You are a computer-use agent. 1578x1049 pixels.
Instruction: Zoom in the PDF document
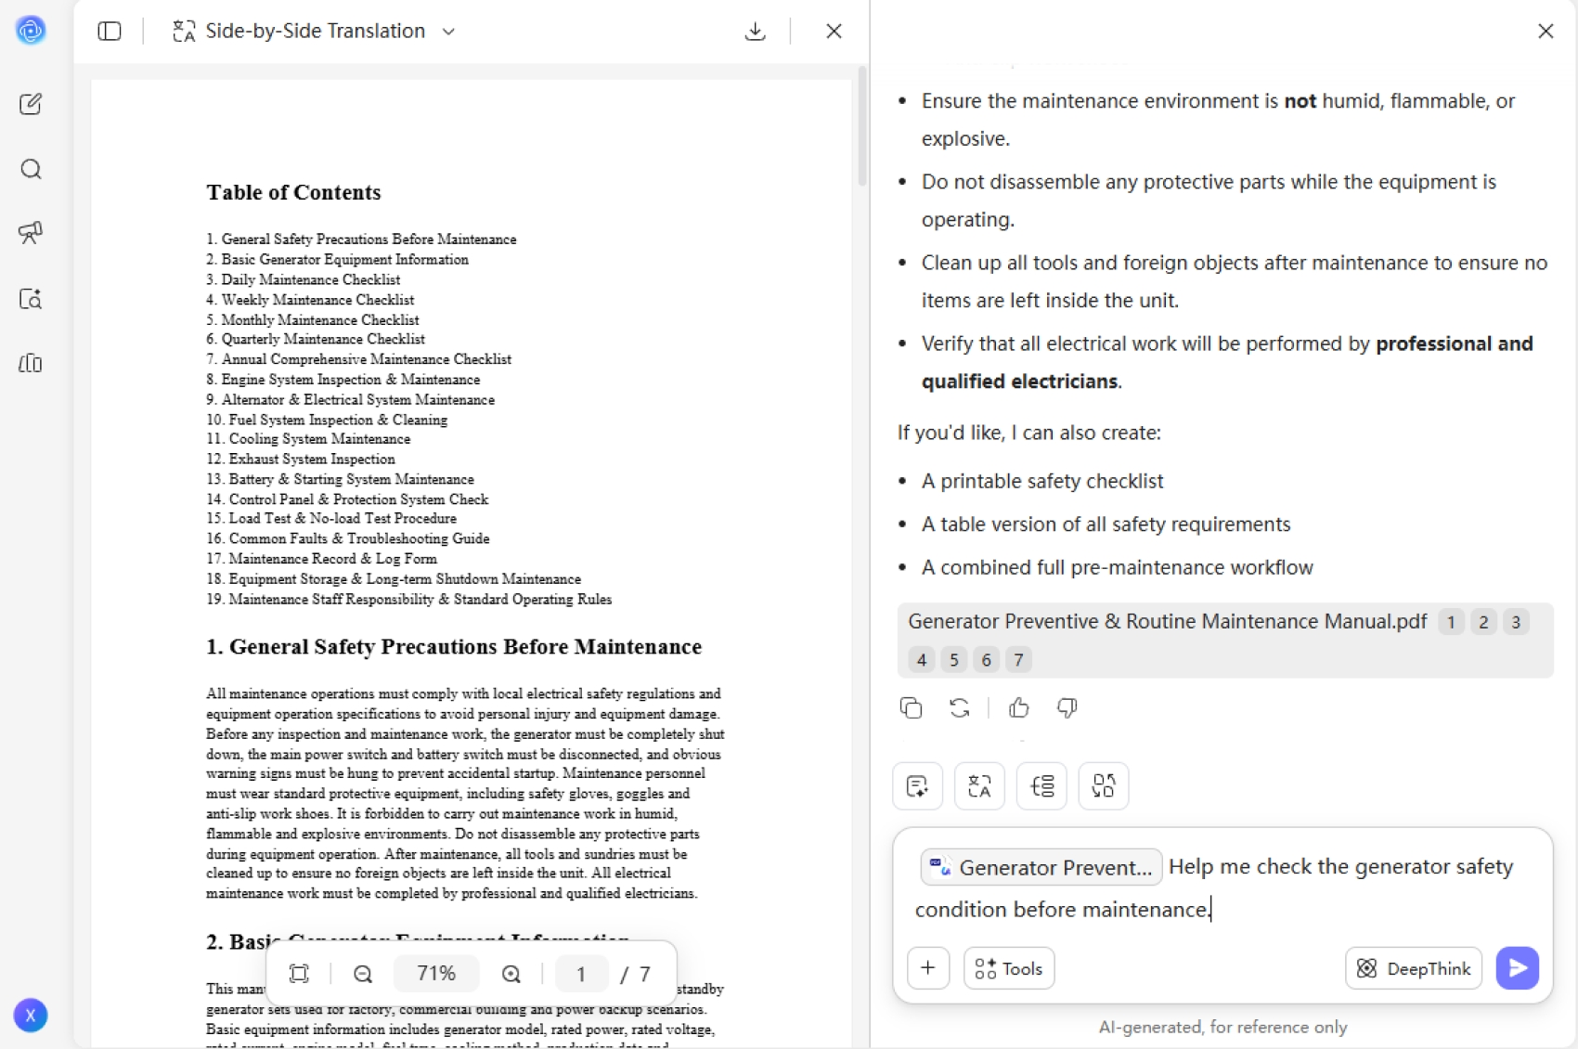(x=511, y=973)
